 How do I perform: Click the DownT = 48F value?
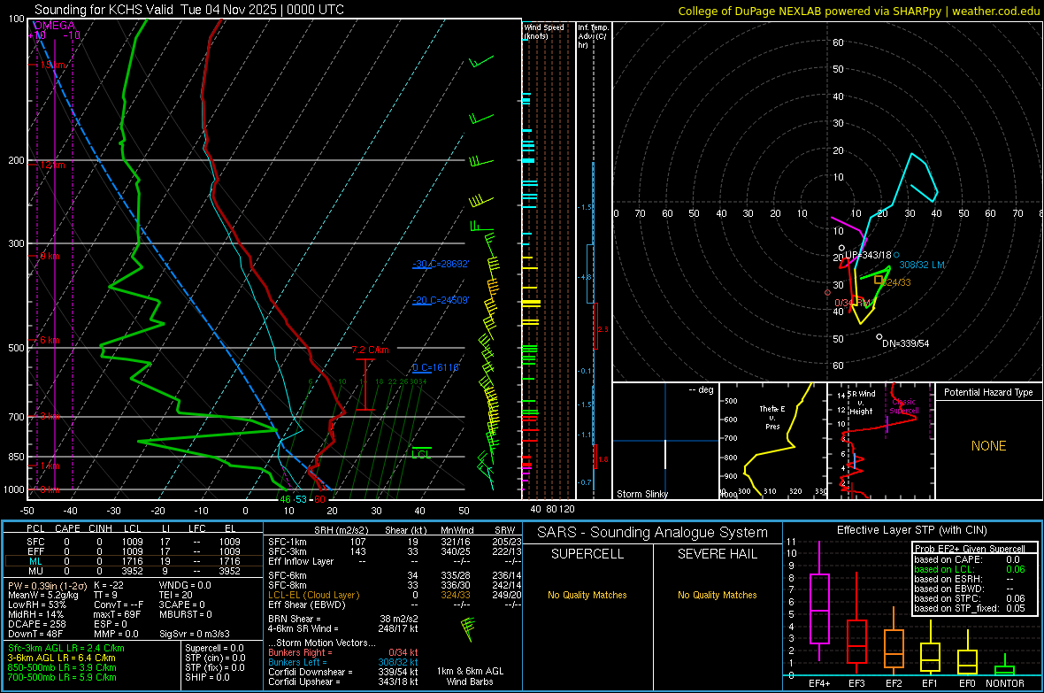point(35,634)
